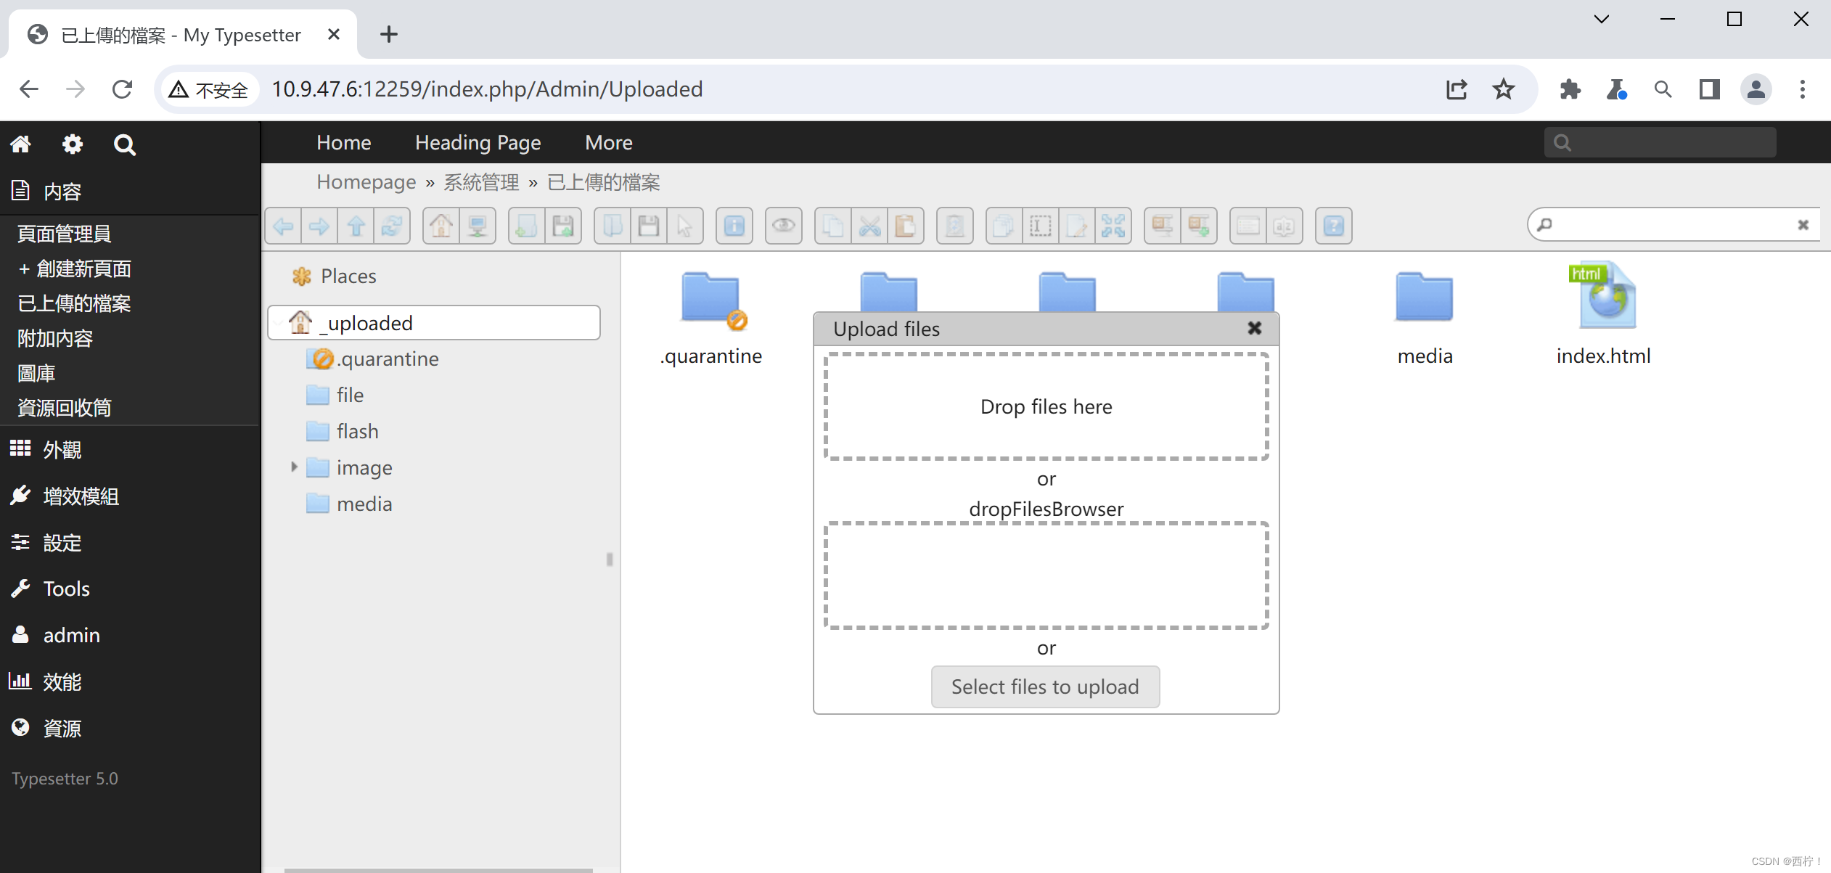The width and height of the screenshot is (1831, 873).
Task: Clear the file manager search box
Action: 1803,225
